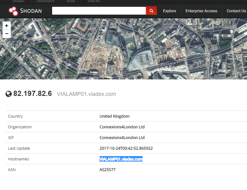Screen dimensions: 247x190
Task: Select the Developers top bar tab
Action: tap(45, 1)
